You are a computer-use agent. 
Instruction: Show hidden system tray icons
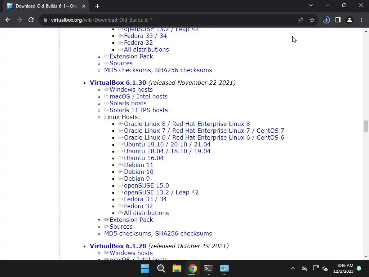293,268
